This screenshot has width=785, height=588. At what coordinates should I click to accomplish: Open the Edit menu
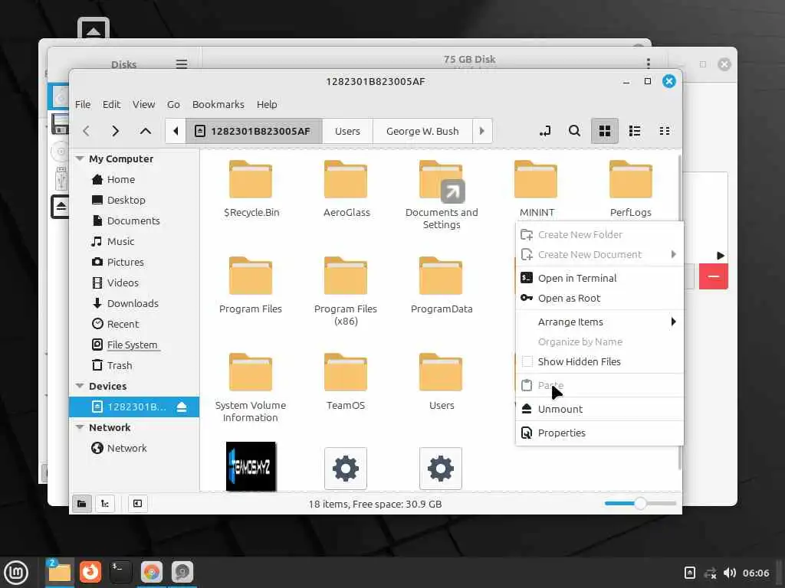tap(112, 104)
